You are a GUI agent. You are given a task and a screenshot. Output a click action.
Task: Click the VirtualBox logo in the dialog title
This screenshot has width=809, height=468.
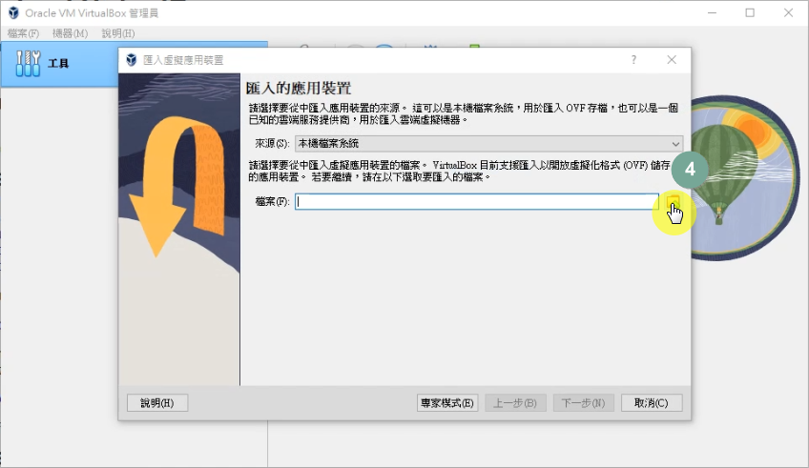[132, 60]
